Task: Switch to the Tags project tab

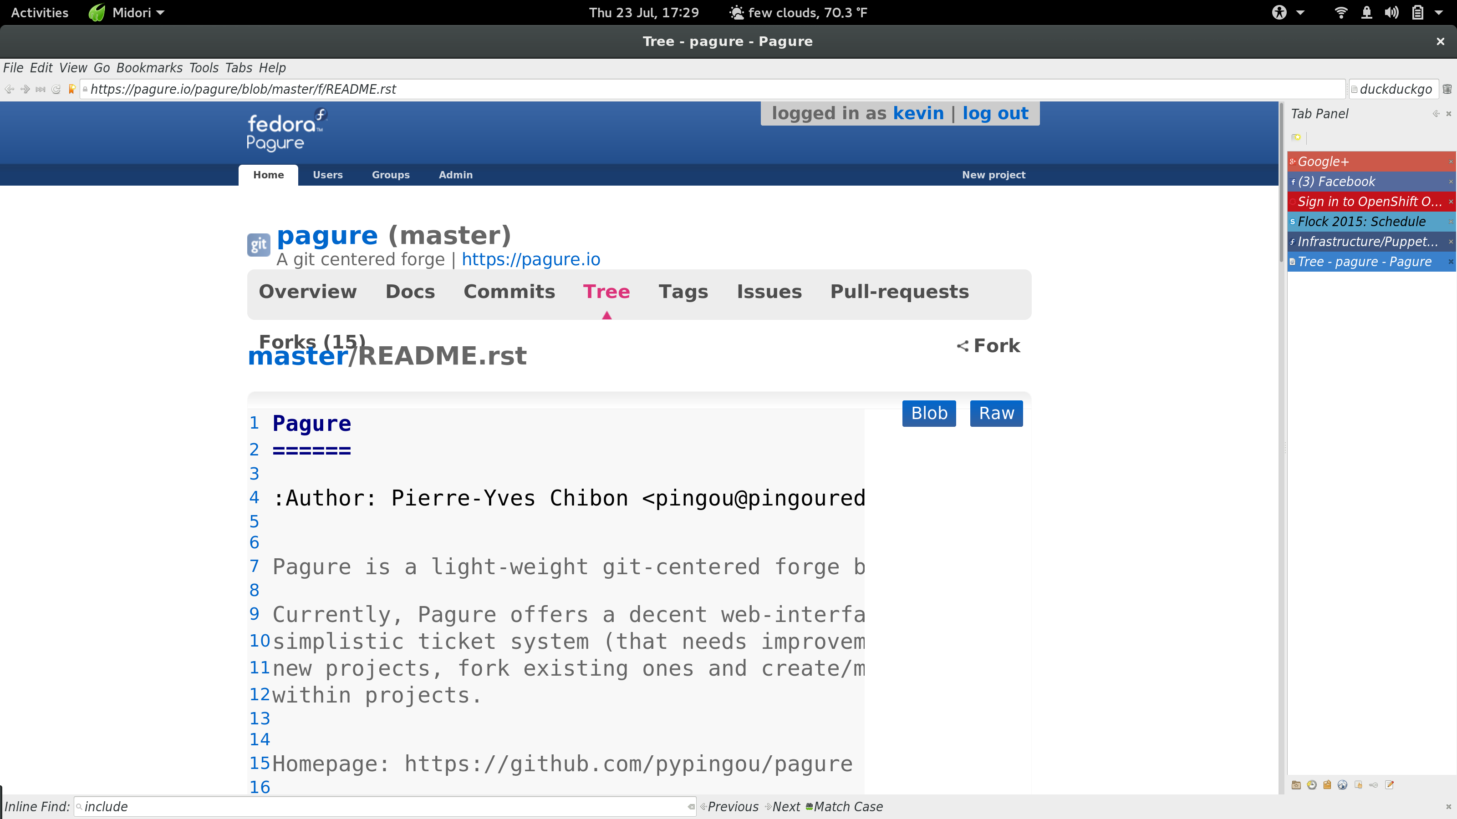Action: coord(683,292)
